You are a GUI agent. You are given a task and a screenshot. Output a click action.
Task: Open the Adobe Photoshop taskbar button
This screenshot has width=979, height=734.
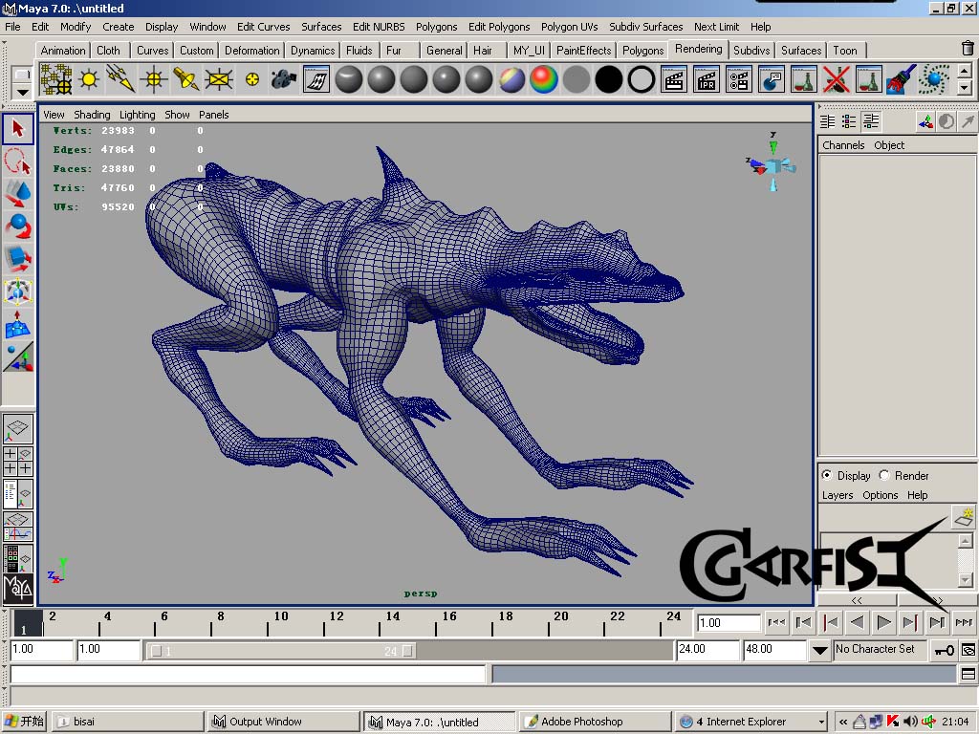pos(596,722)
